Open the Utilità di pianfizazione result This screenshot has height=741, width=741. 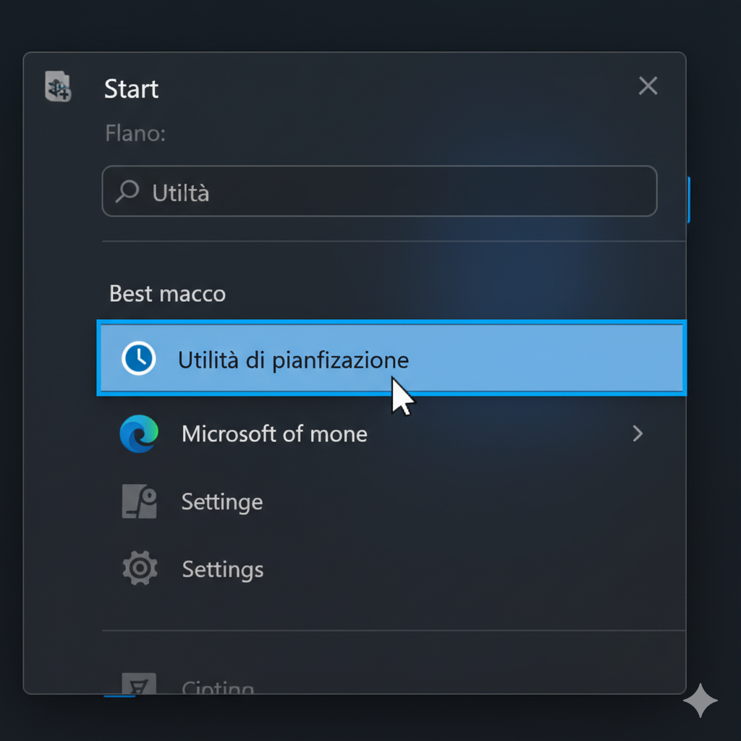(293, 360)
